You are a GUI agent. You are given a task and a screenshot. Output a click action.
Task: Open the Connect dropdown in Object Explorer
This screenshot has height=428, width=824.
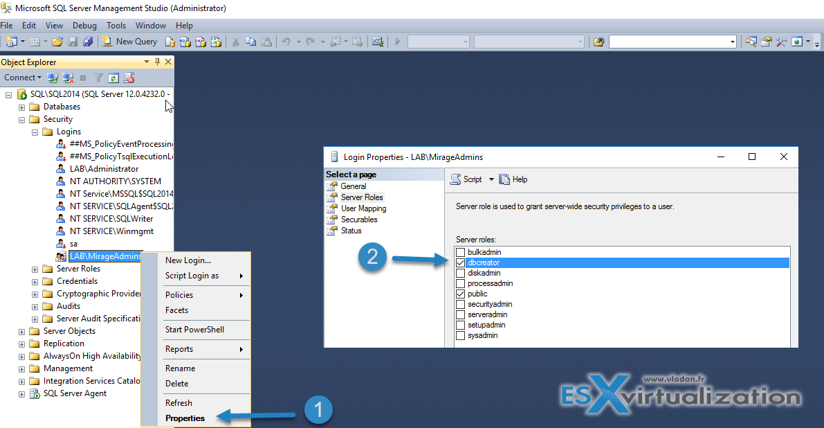23,78
